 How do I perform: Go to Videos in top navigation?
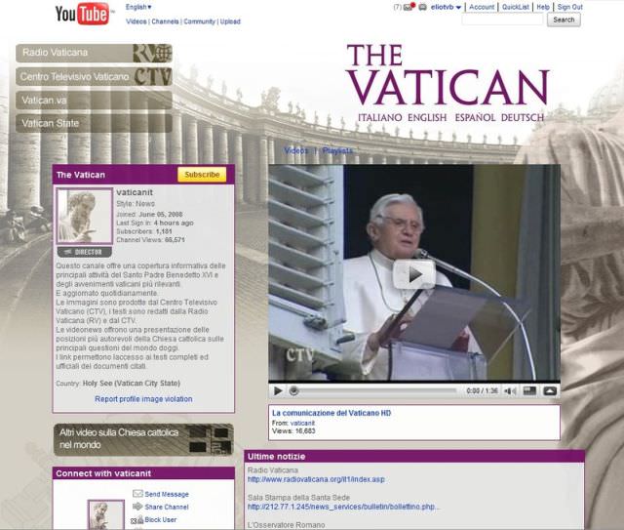136,21
